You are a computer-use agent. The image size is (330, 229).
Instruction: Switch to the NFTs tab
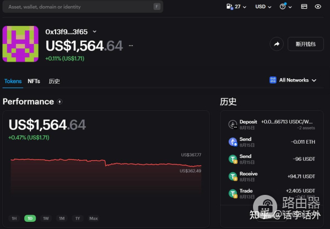pyautogui.click(x=34, y=81)
